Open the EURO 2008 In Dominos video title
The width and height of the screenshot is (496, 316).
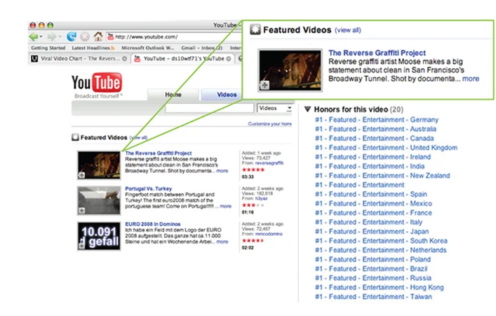153,224
